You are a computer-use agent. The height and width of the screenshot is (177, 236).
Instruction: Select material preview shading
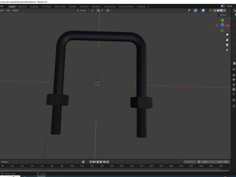click(221, 10)
